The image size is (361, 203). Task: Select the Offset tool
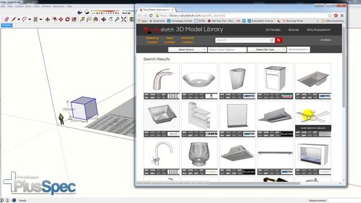point(54,19)
